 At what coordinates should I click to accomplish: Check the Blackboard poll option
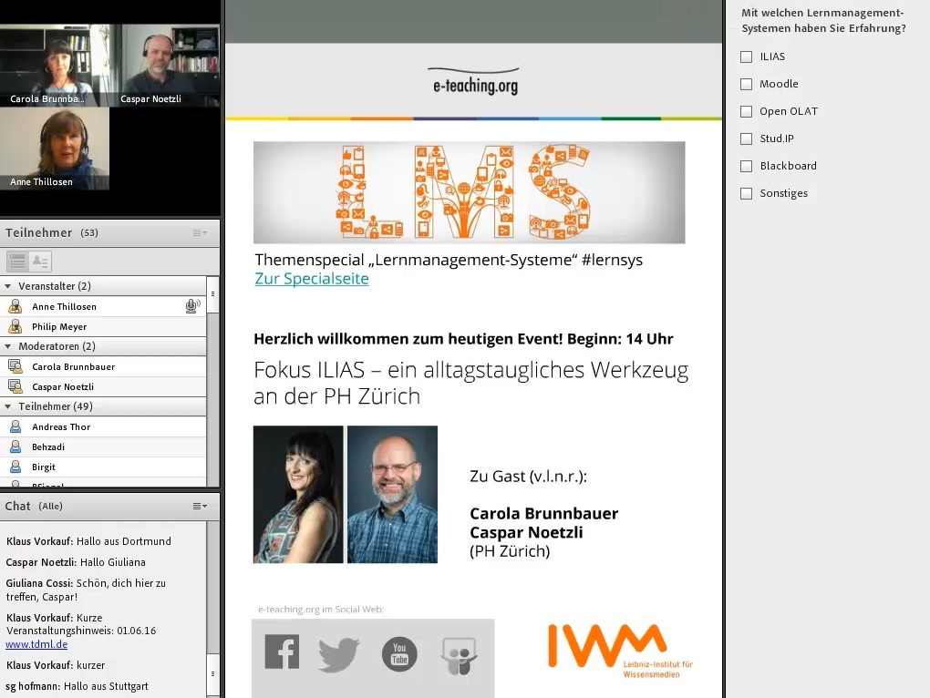coord(746,166)
